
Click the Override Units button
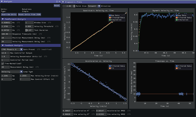coord(9,14)
